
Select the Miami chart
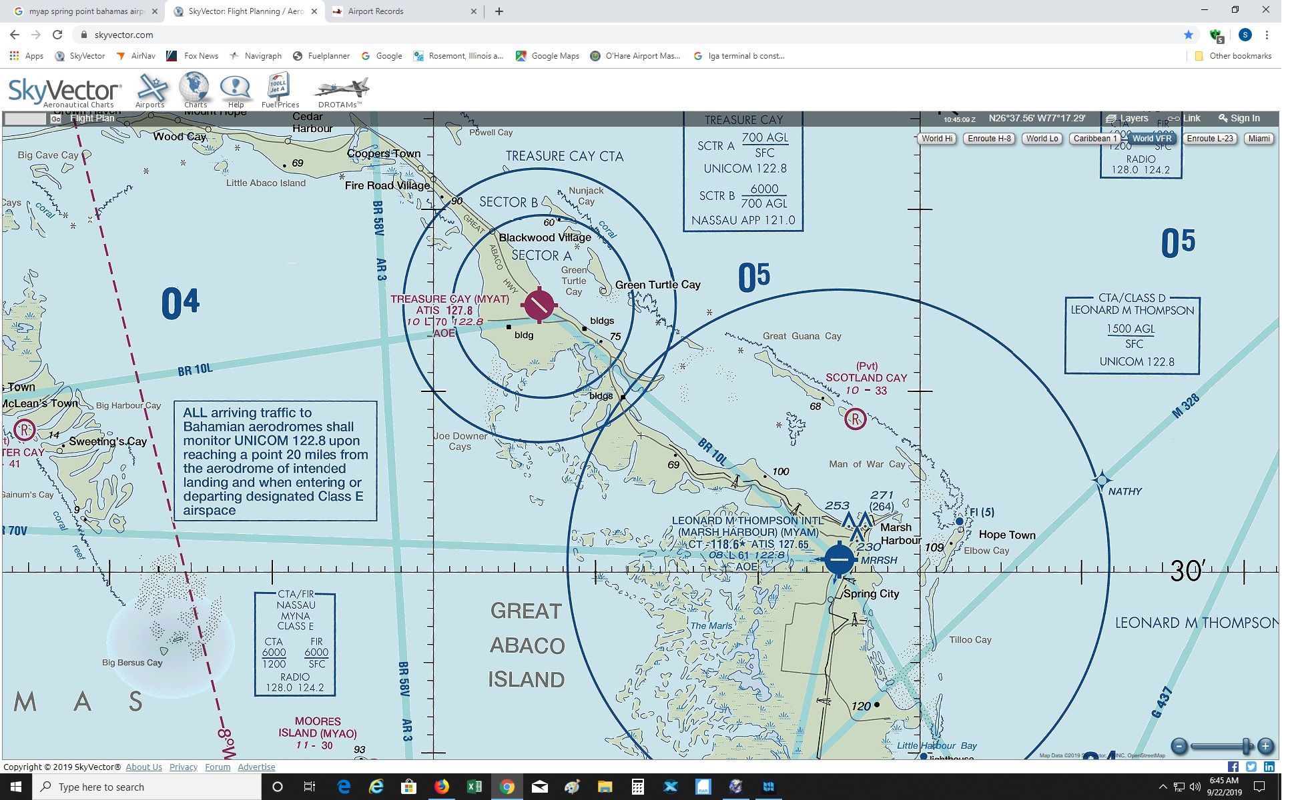1259,139
